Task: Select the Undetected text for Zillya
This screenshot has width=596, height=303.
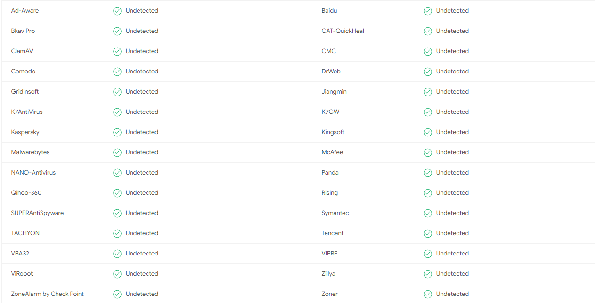Action: pyautogui.click(x=452, y=274)
